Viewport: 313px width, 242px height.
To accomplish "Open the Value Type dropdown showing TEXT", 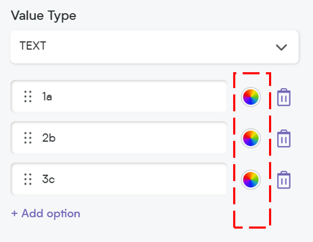I will [154, 47].
